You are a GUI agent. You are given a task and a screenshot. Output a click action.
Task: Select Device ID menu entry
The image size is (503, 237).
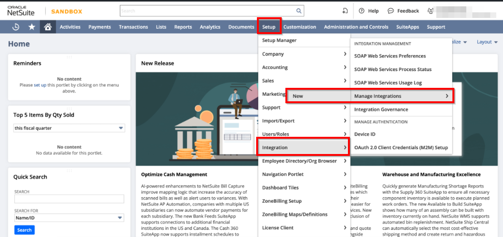click(365, 134)
